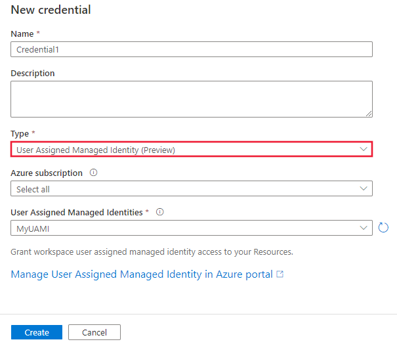Click into the Credential1 name field
This screenshot has width=397, height=346.
point(192,49)
